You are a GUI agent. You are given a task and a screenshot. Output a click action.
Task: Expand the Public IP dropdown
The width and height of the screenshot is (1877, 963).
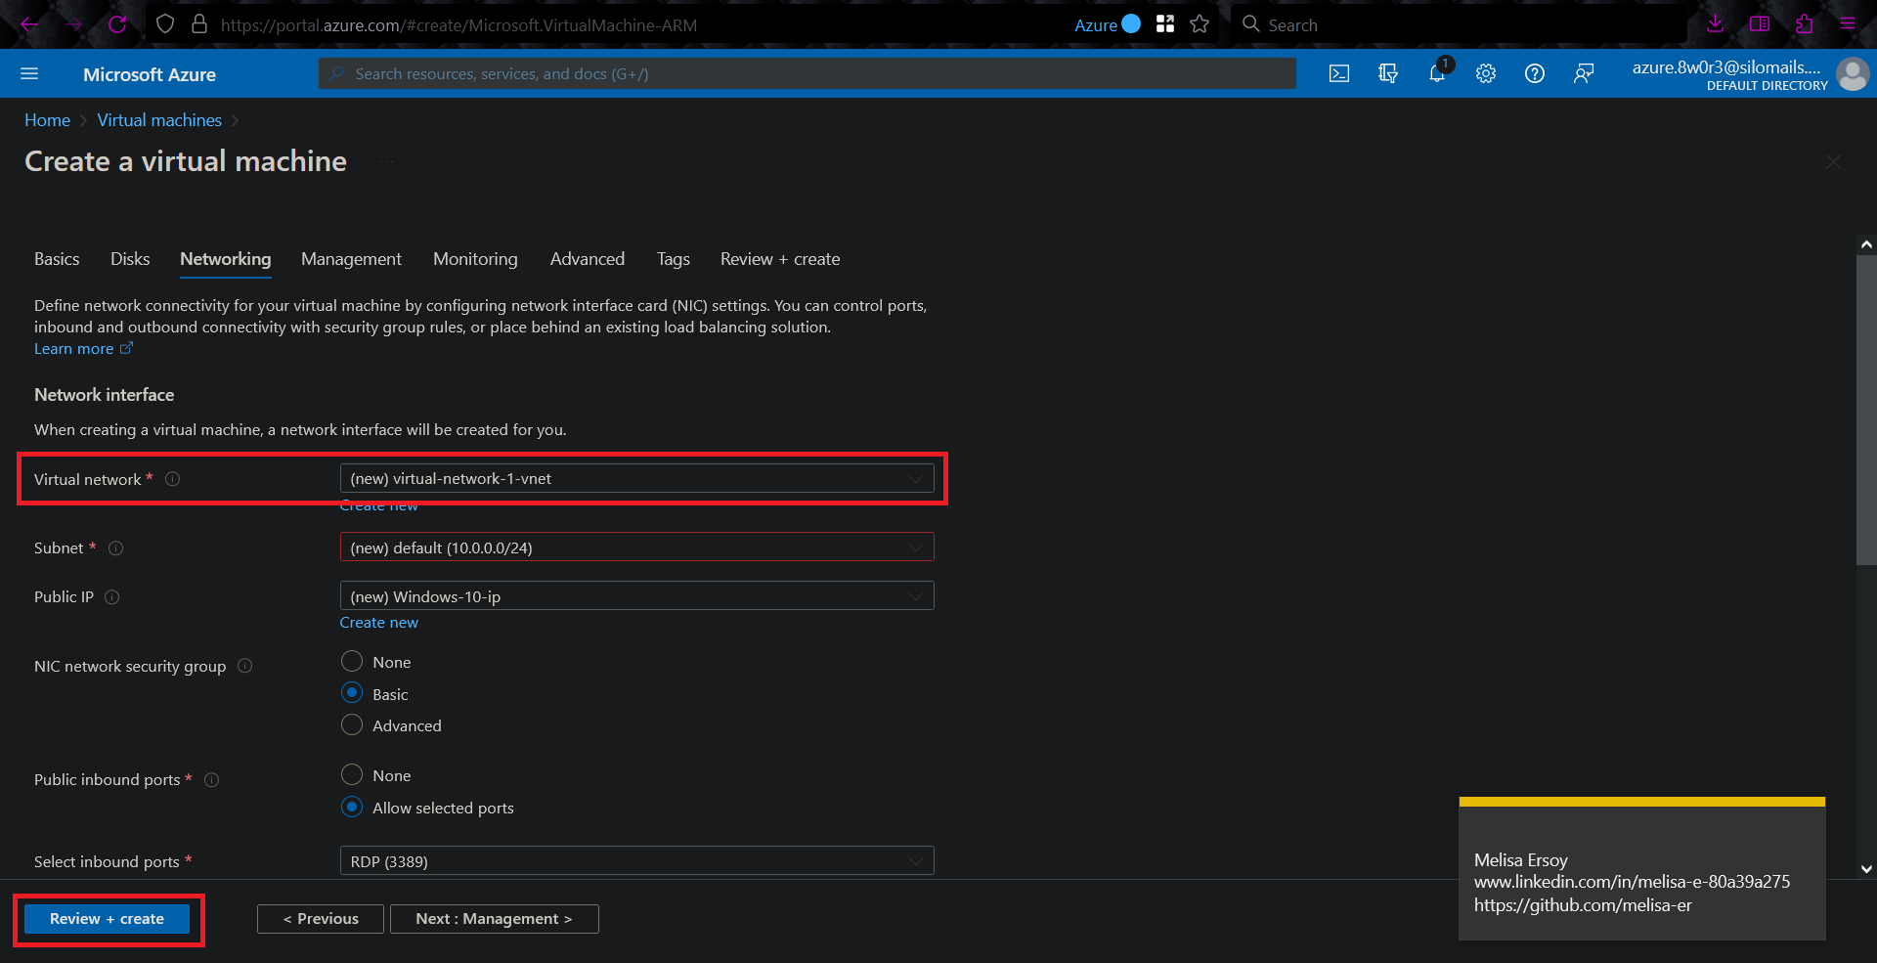pos(636,596)
